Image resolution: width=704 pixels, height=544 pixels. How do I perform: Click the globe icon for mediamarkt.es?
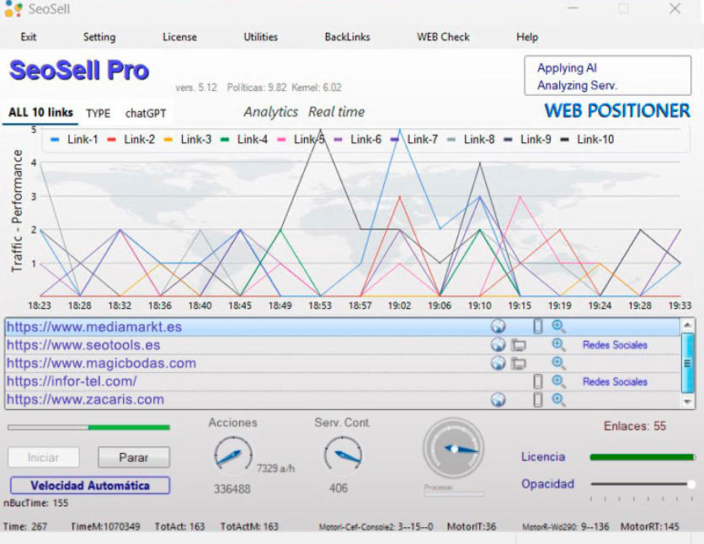(x=498, y=326)
